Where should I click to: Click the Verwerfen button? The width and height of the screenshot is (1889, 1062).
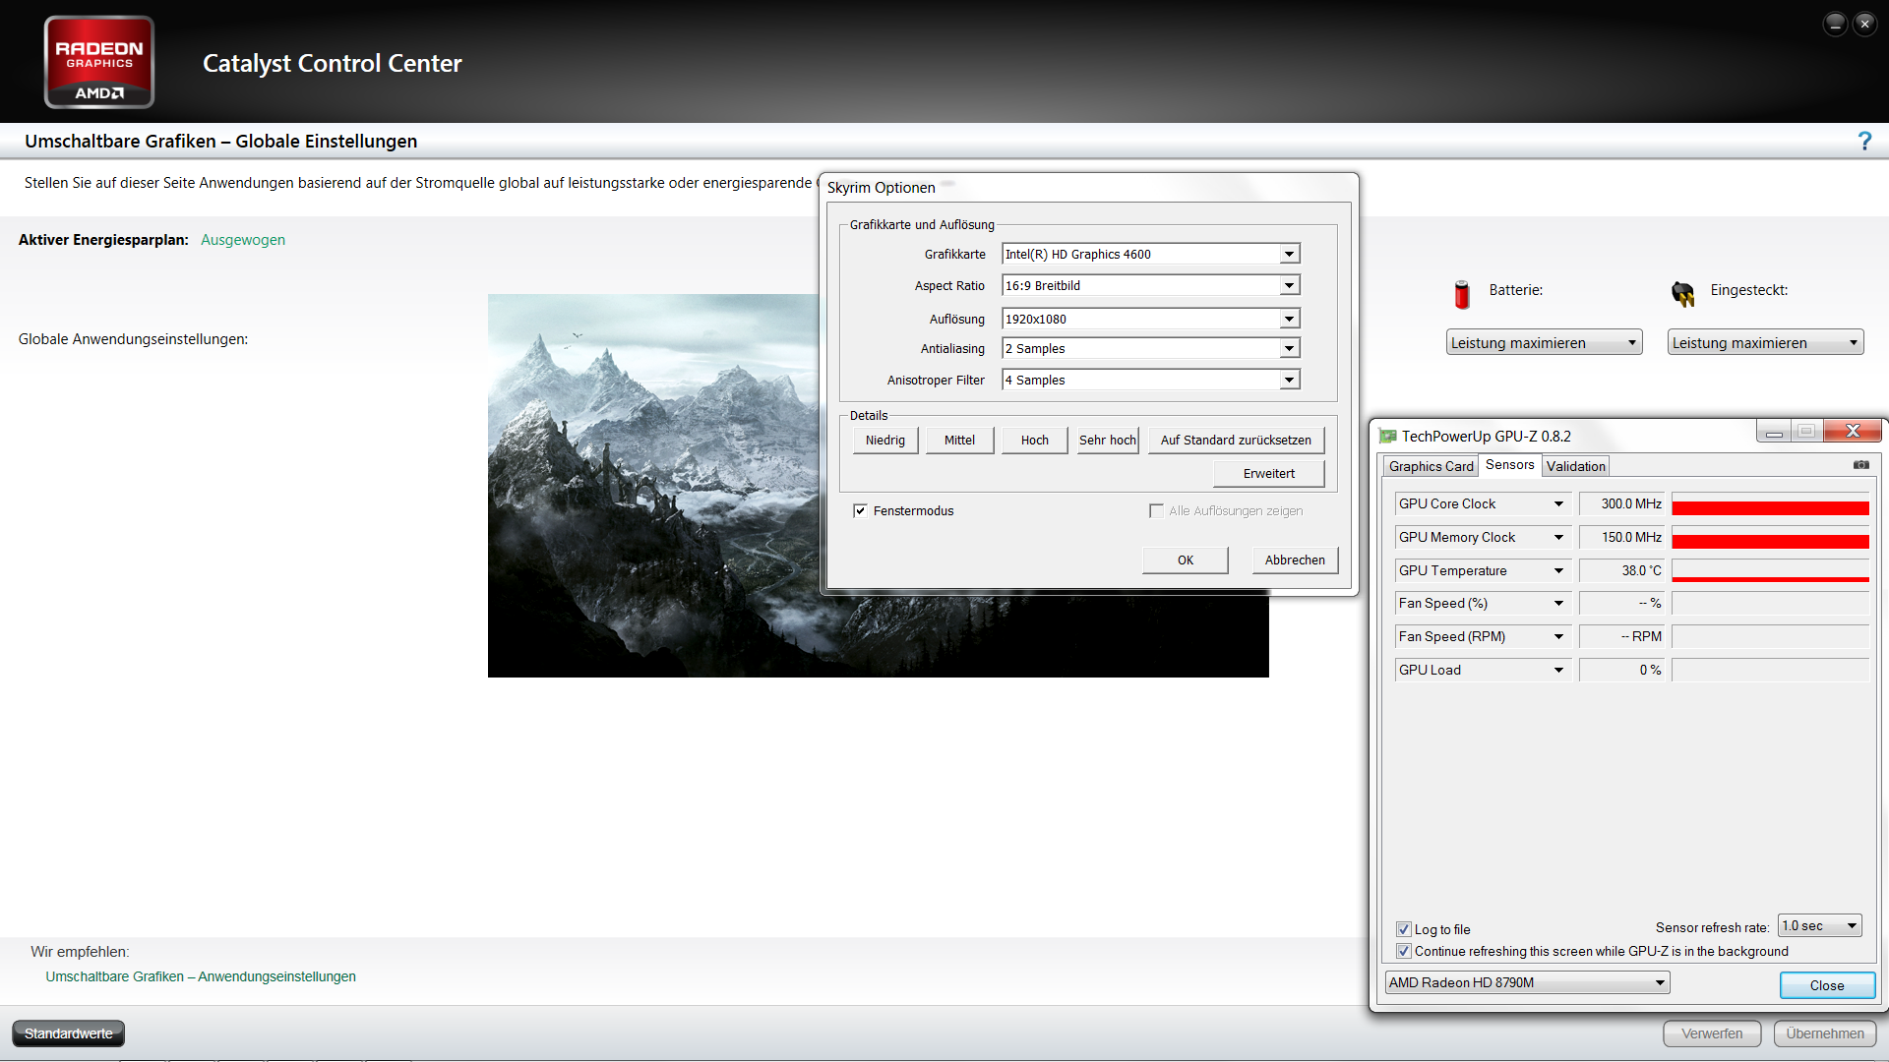click(x=1712, y=1033)
